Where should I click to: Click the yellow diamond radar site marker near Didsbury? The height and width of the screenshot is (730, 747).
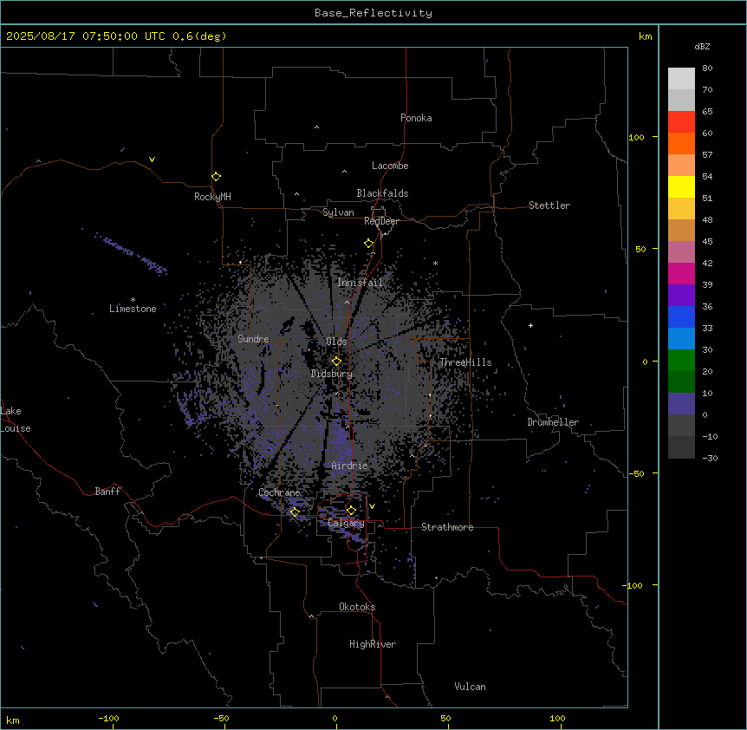point(336,362)
